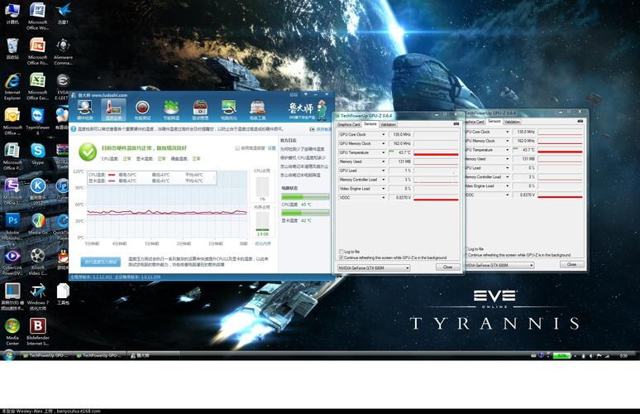Select Sensors tab in rear GPU-Z window
The image size is (640, 414).
coord(494,121)
